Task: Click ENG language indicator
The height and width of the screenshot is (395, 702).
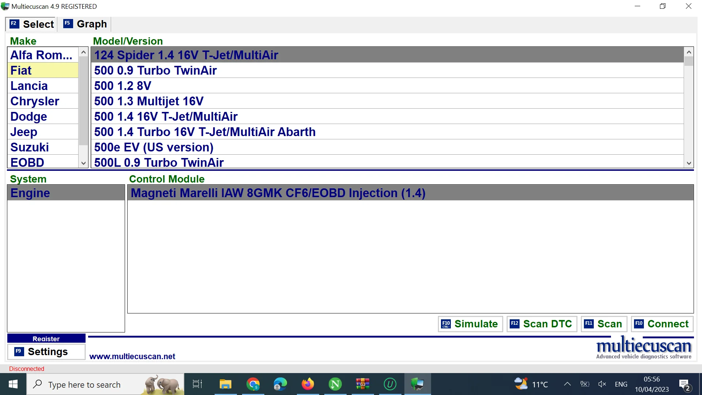Action: pos(621,384)
